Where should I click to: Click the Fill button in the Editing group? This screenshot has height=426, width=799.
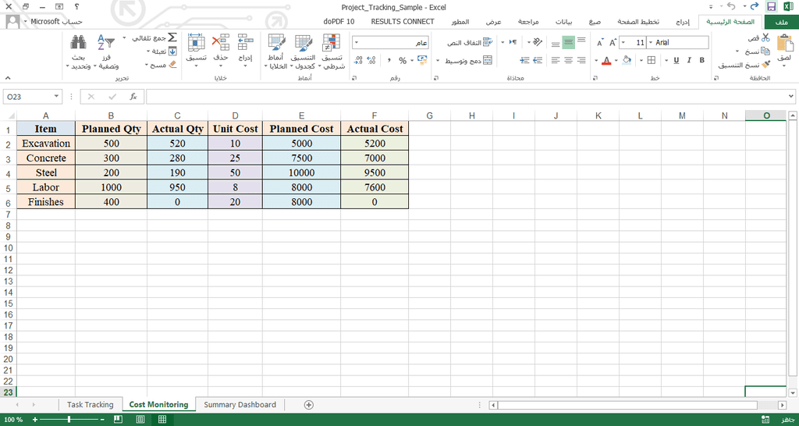(164, 51)
